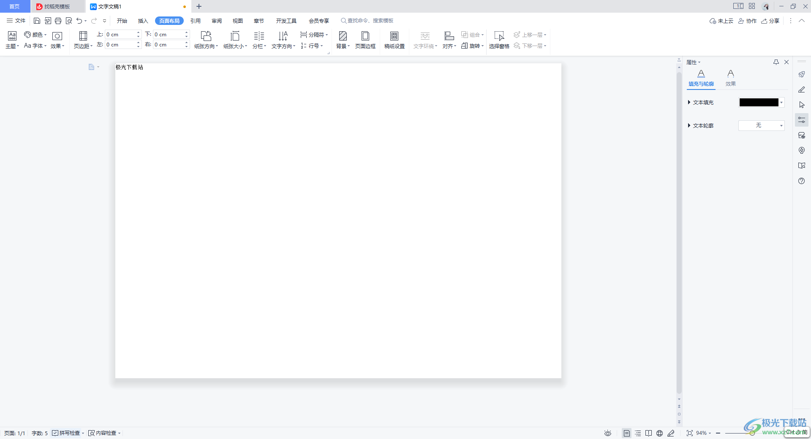Image resolution: width=811 pixels, height=439 pixels.
Task: Open Background (背景) tool
Action: 343,40
